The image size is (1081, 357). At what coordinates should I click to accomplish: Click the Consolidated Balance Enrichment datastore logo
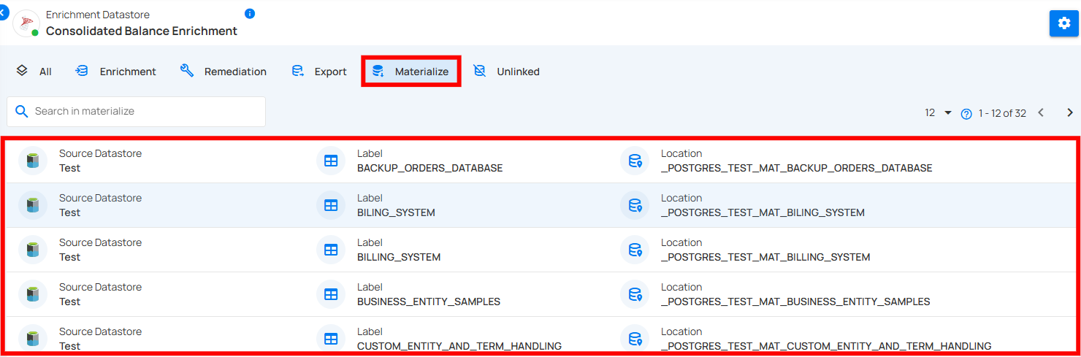tap(27, 24)
